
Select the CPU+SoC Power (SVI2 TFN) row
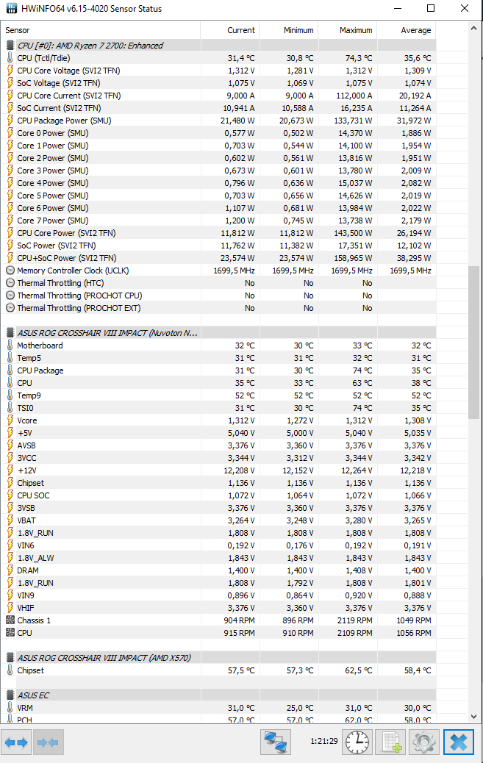coord(218,258)
